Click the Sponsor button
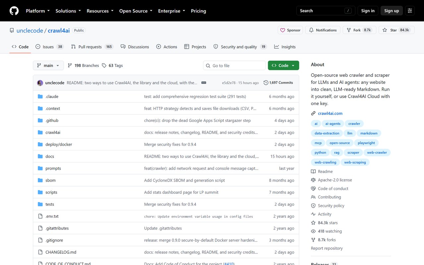The width and height of the screenshot is (424, 265). click(290, 30)
